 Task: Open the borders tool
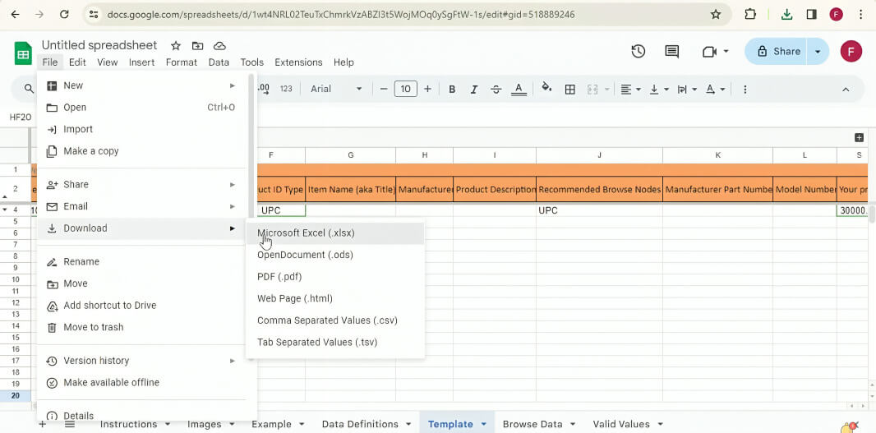(x=569, y=89)
